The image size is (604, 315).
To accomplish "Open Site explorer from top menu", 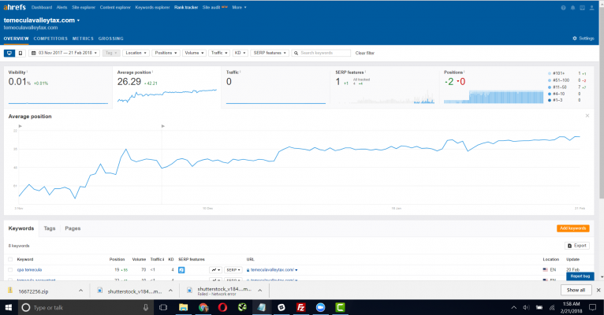I will (83, 6).
